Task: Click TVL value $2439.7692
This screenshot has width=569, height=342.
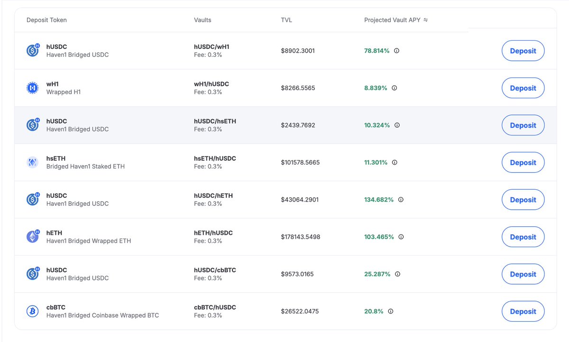Action: pyautogui.click(x=298, y=125)
